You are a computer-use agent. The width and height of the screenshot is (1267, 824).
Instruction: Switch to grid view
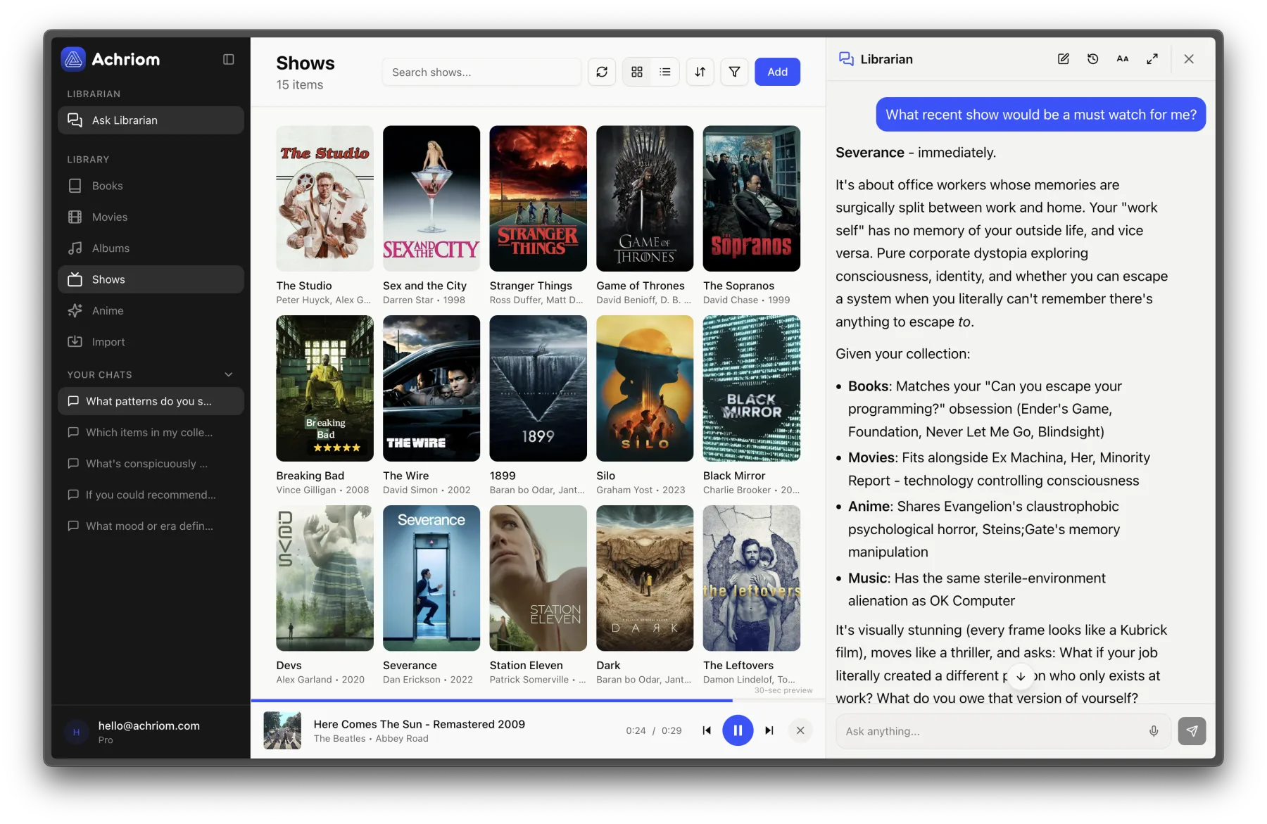(x=637, y=72)
